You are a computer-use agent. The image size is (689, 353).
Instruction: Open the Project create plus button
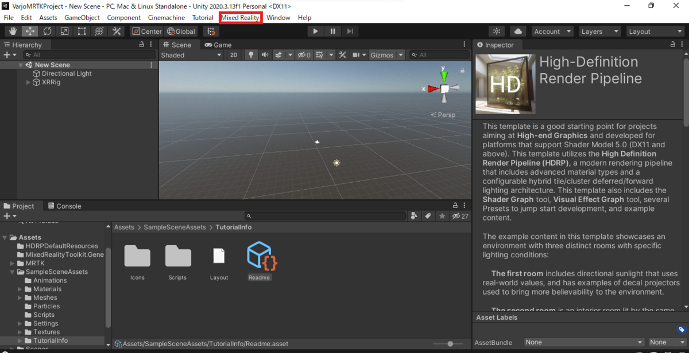pos(10,216)
